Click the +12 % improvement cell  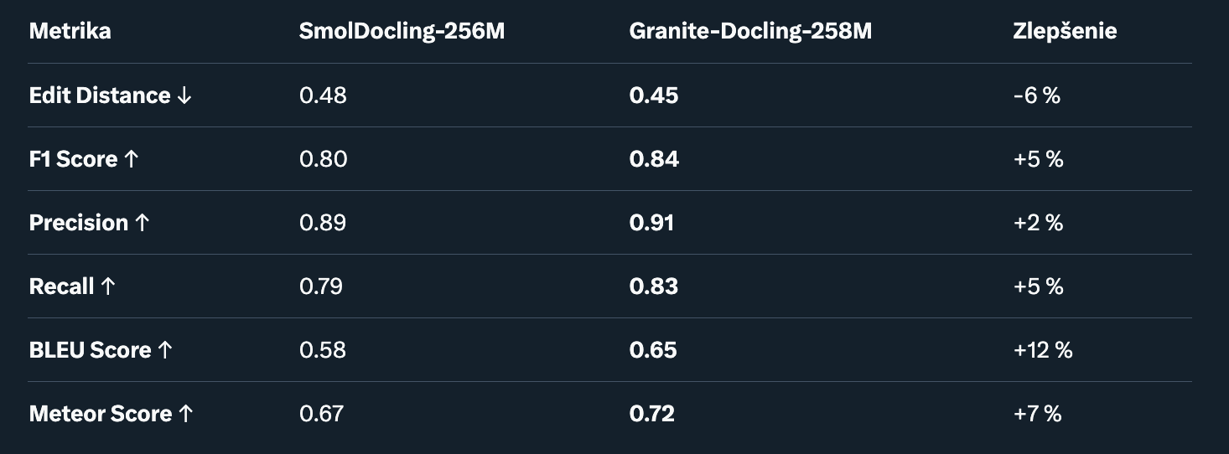point(1043,350)
